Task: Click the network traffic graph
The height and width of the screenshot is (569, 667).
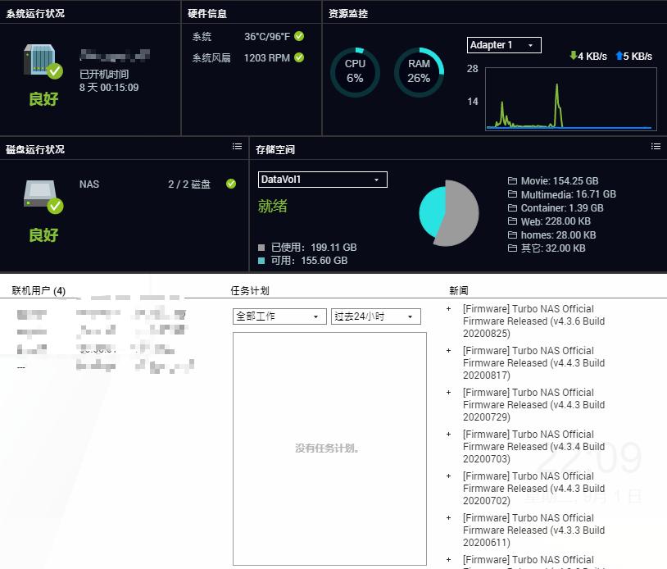Action: (x=571, y=98)
